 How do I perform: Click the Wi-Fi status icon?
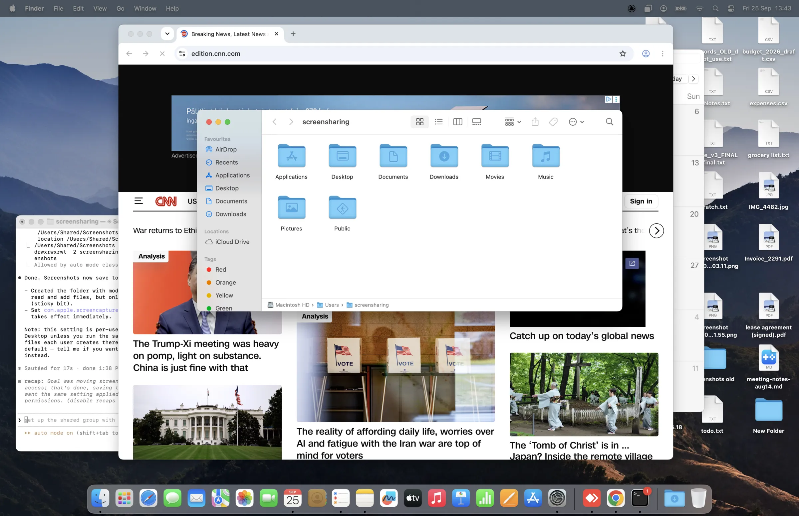coord(699,8)
